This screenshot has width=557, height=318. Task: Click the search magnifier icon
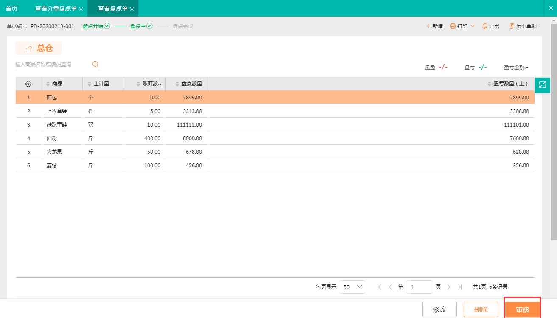coord(95,64)
